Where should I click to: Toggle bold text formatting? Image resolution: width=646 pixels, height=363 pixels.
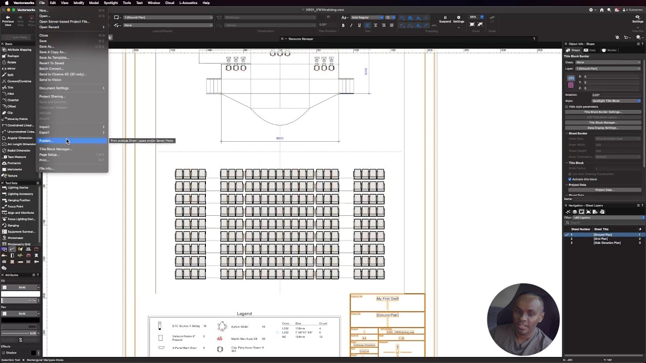tap(343, 25)
